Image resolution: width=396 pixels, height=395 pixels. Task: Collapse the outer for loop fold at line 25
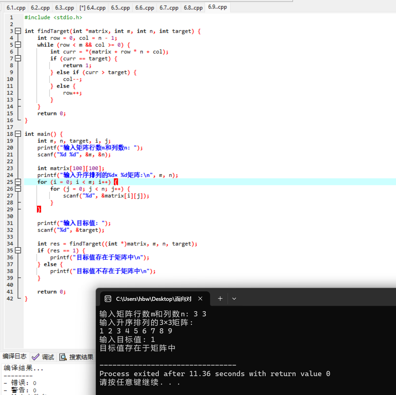tap(18, 182)
